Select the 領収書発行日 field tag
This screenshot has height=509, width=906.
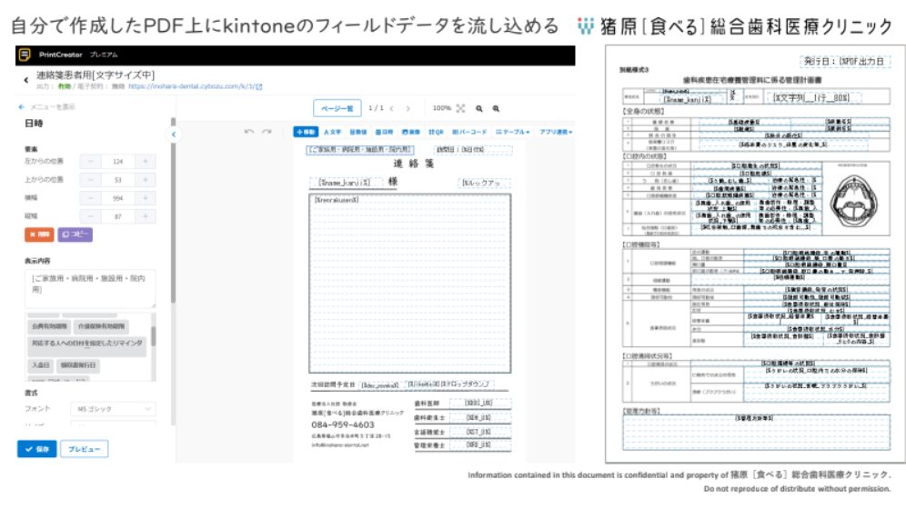coord(78,365)
